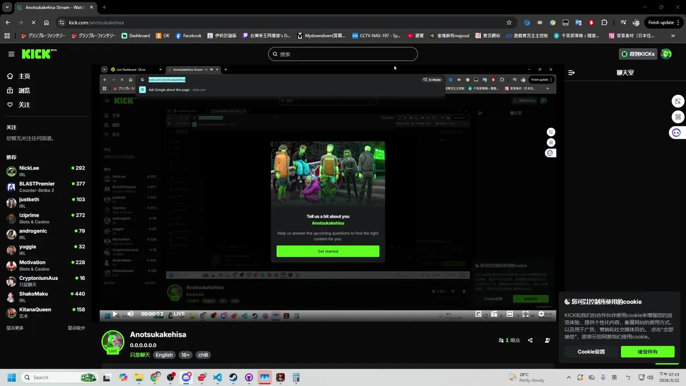686x386 pixels.
Task: Open BLASTPremier recommended channel
Action: 46,187
